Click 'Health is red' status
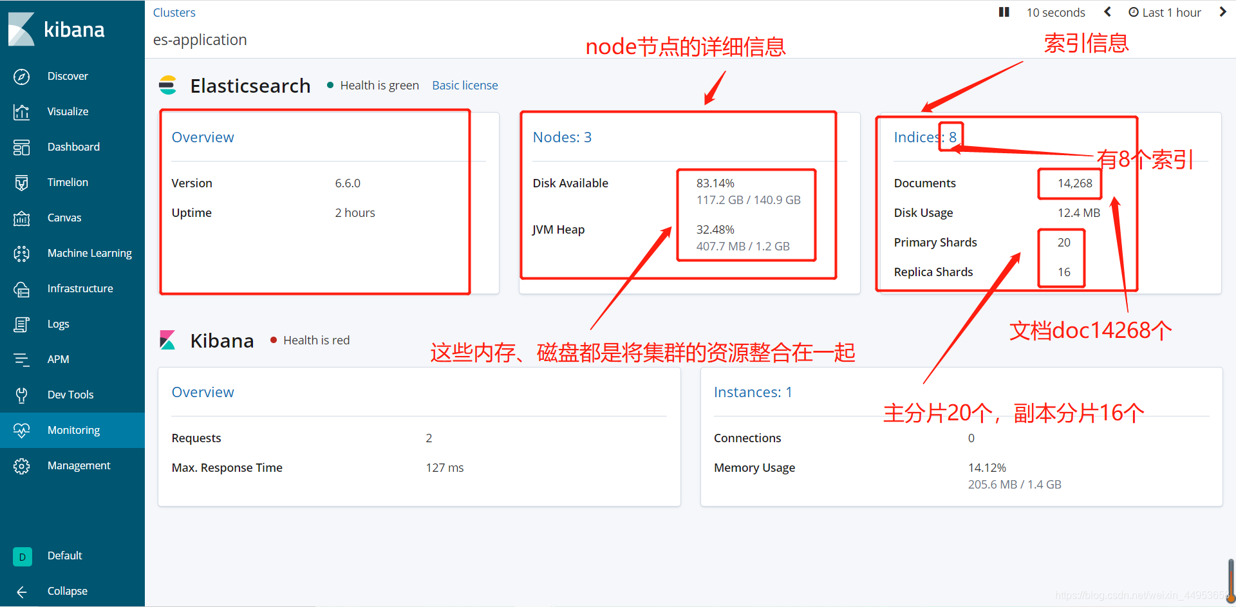Viewport: 1236px width, 607px height. coord(316,340)
